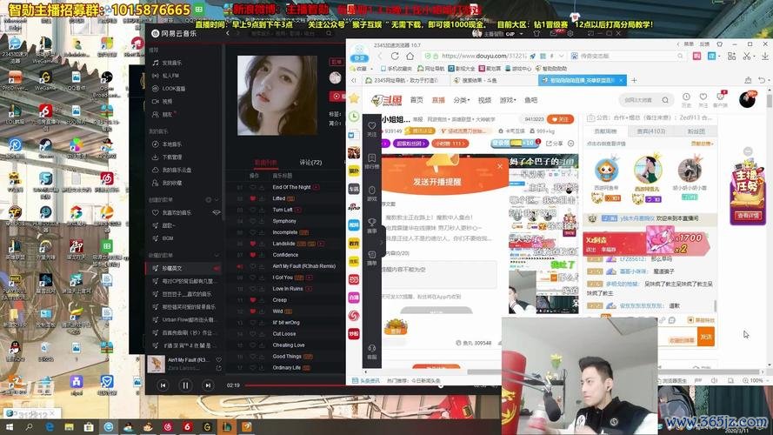Collapse the created playlists section
This screenshot has width=773, height=435.
pos(217,200)
